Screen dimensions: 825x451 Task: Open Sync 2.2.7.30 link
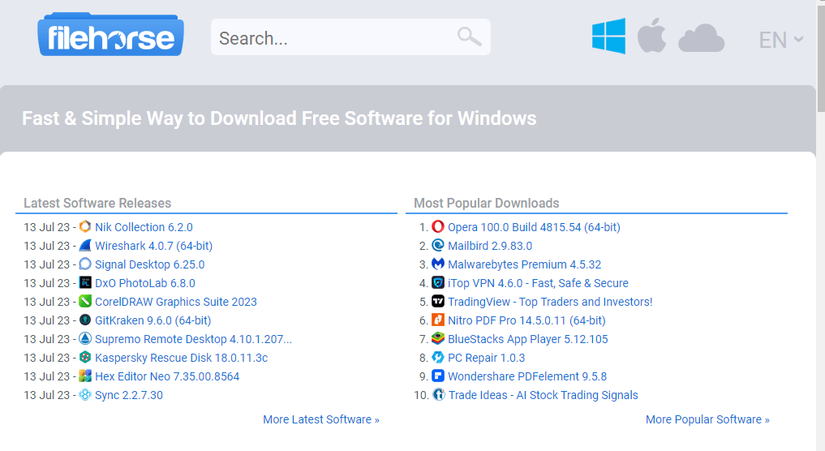point(129,395)
